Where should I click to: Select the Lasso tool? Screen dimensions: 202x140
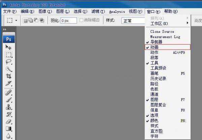click(9, 62)
